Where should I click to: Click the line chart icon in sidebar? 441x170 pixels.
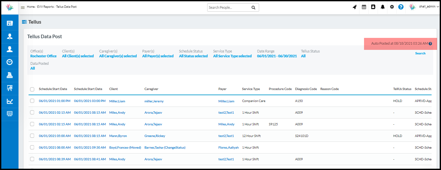[x=10, y=101]
